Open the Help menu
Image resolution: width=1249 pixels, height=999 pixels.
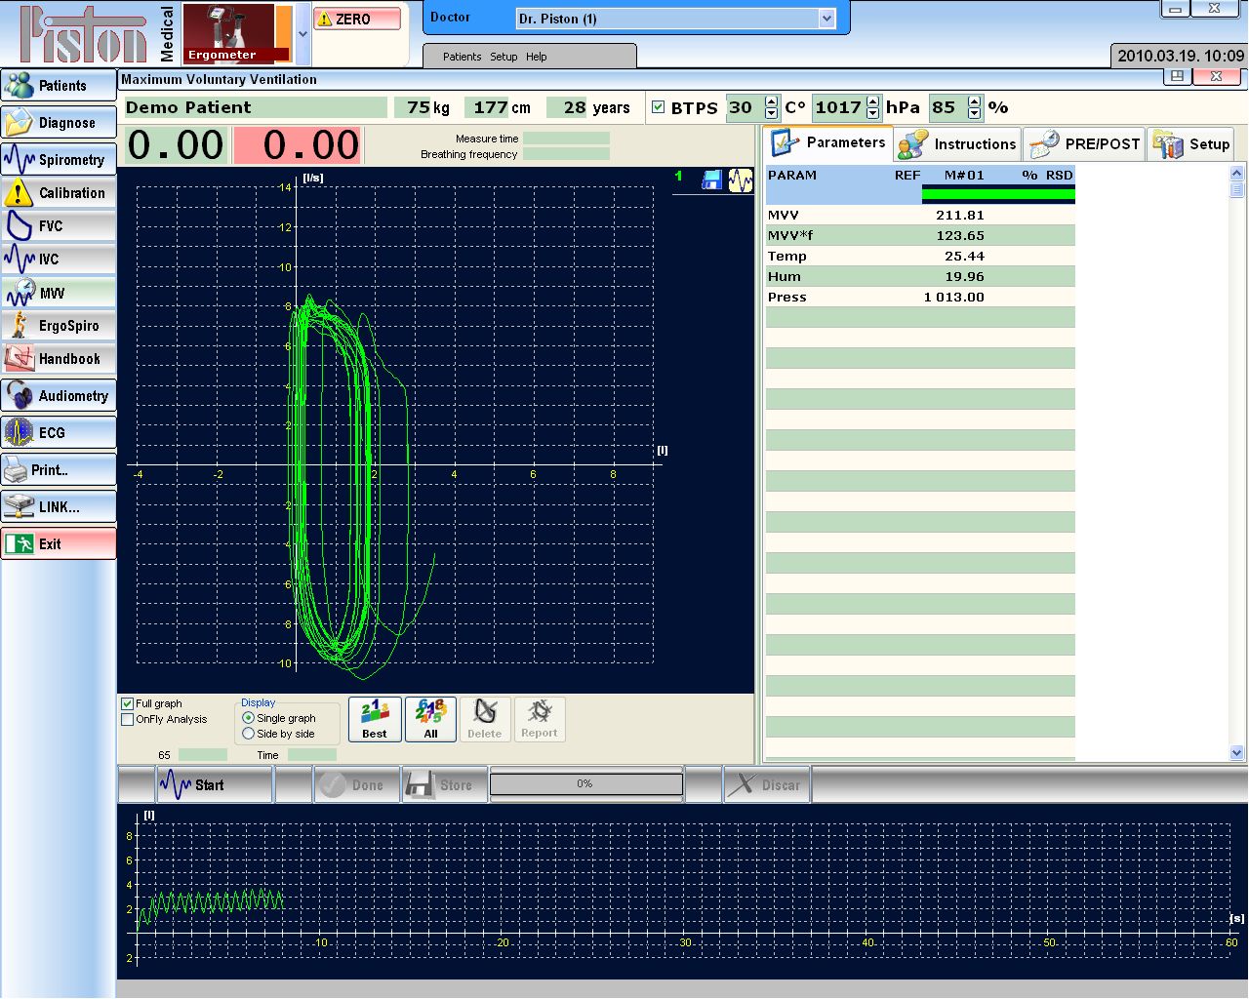coord(536,57)
